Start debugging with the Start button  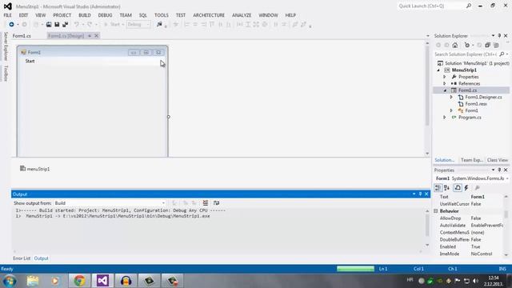point(112,25)
